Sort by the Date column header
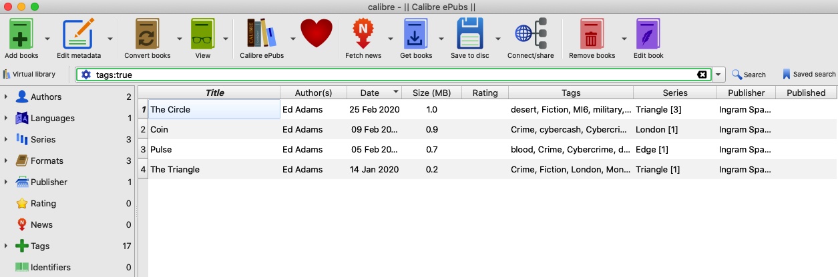Viewport: 838px width, 277px height. click(374, 93)
